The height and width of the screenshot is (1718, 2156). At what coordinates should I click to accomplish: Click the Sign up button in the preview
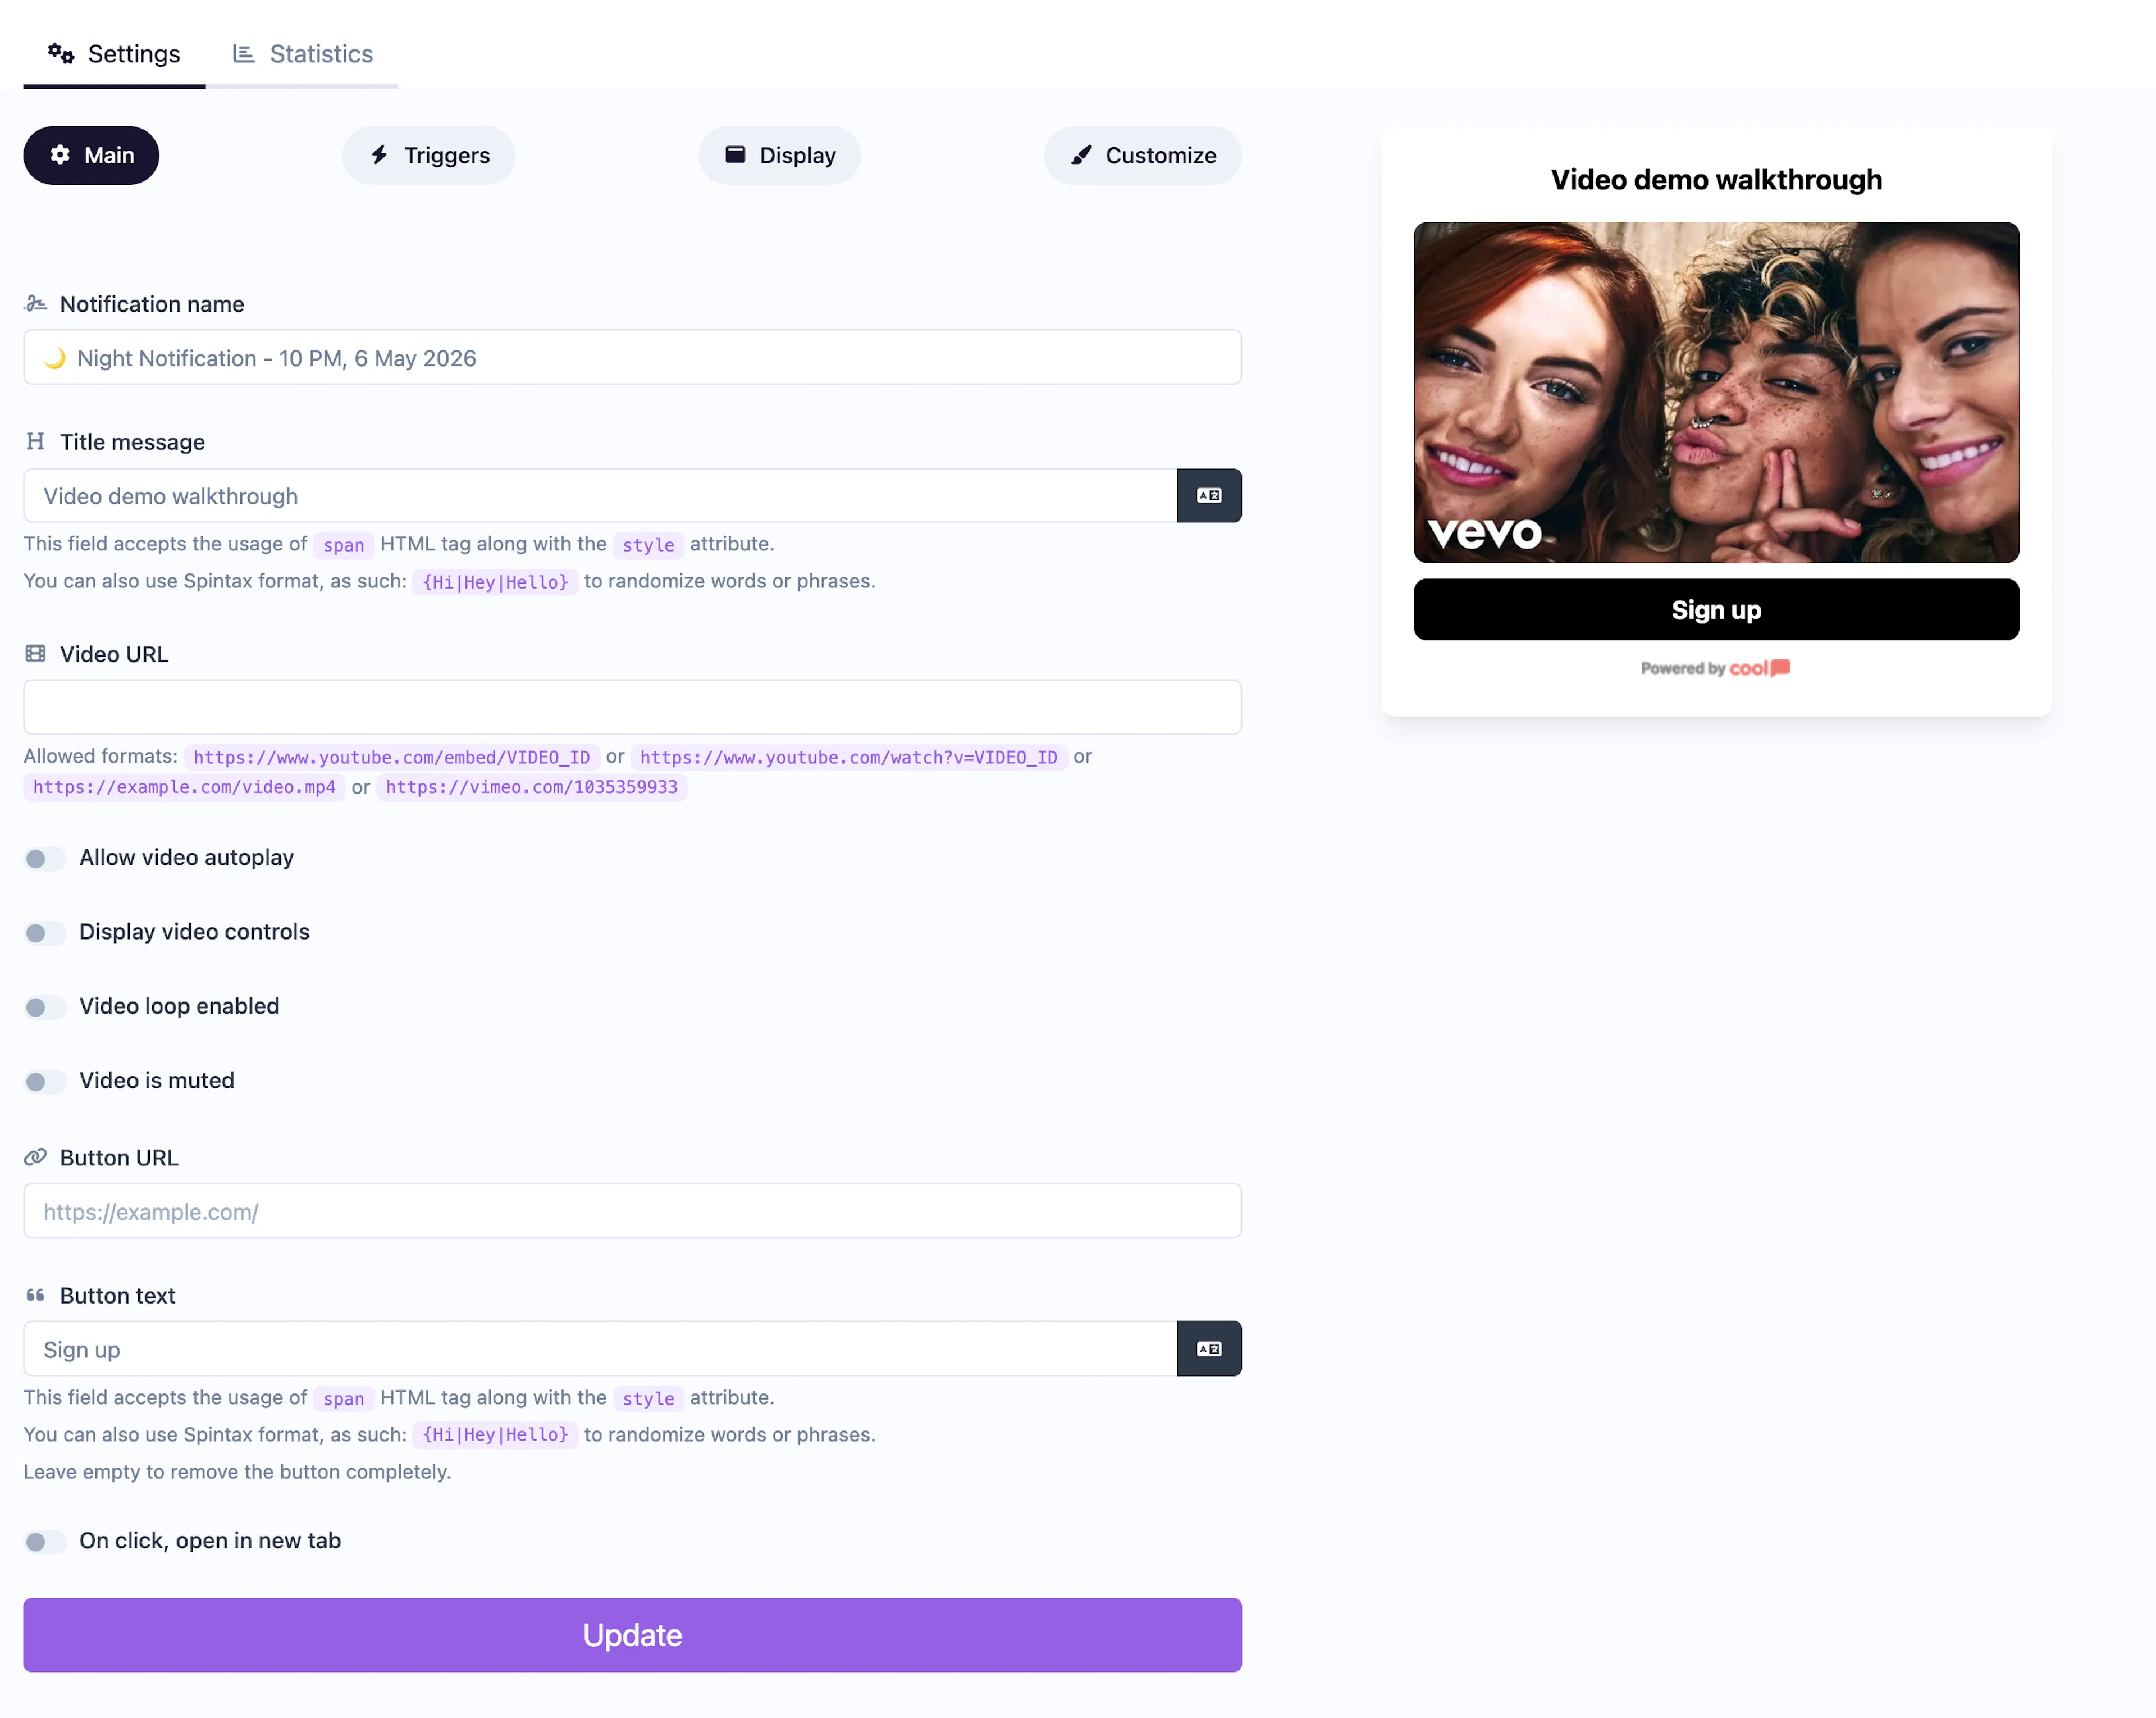[x=1716, y=610]
